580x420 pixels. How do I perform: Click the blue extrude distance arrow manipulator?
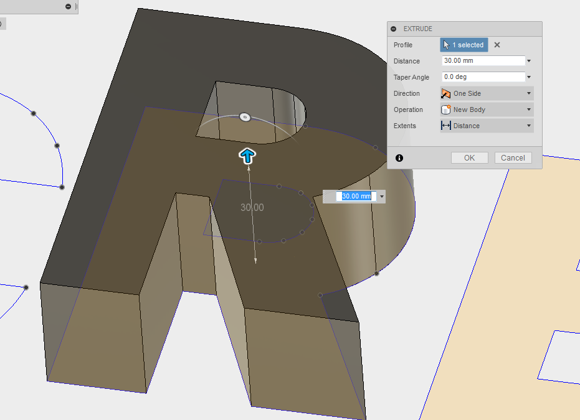pos(248,156)
